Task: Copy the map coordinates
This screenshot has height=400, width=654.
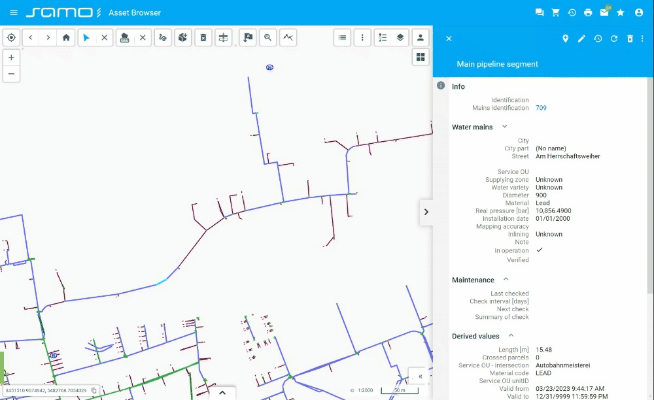Action: (94, 390)
